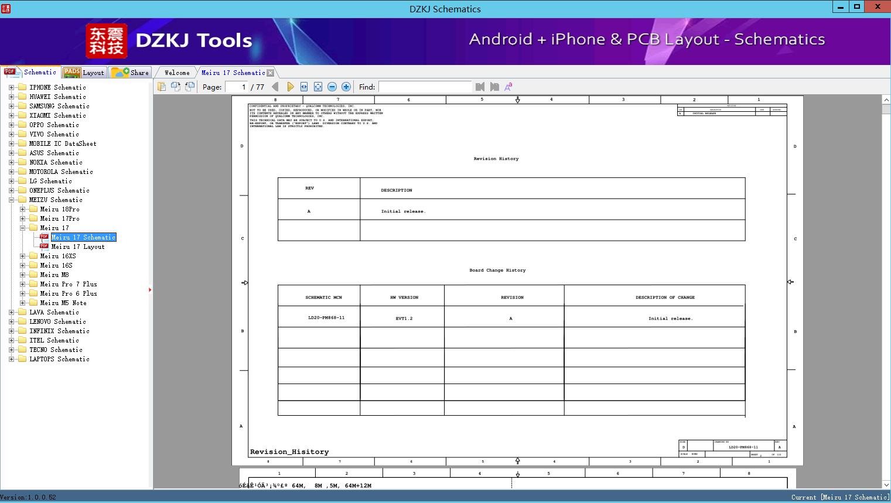Select Meizu Pro 7 Plus folder
891x503 pixels.
[69, 284]
